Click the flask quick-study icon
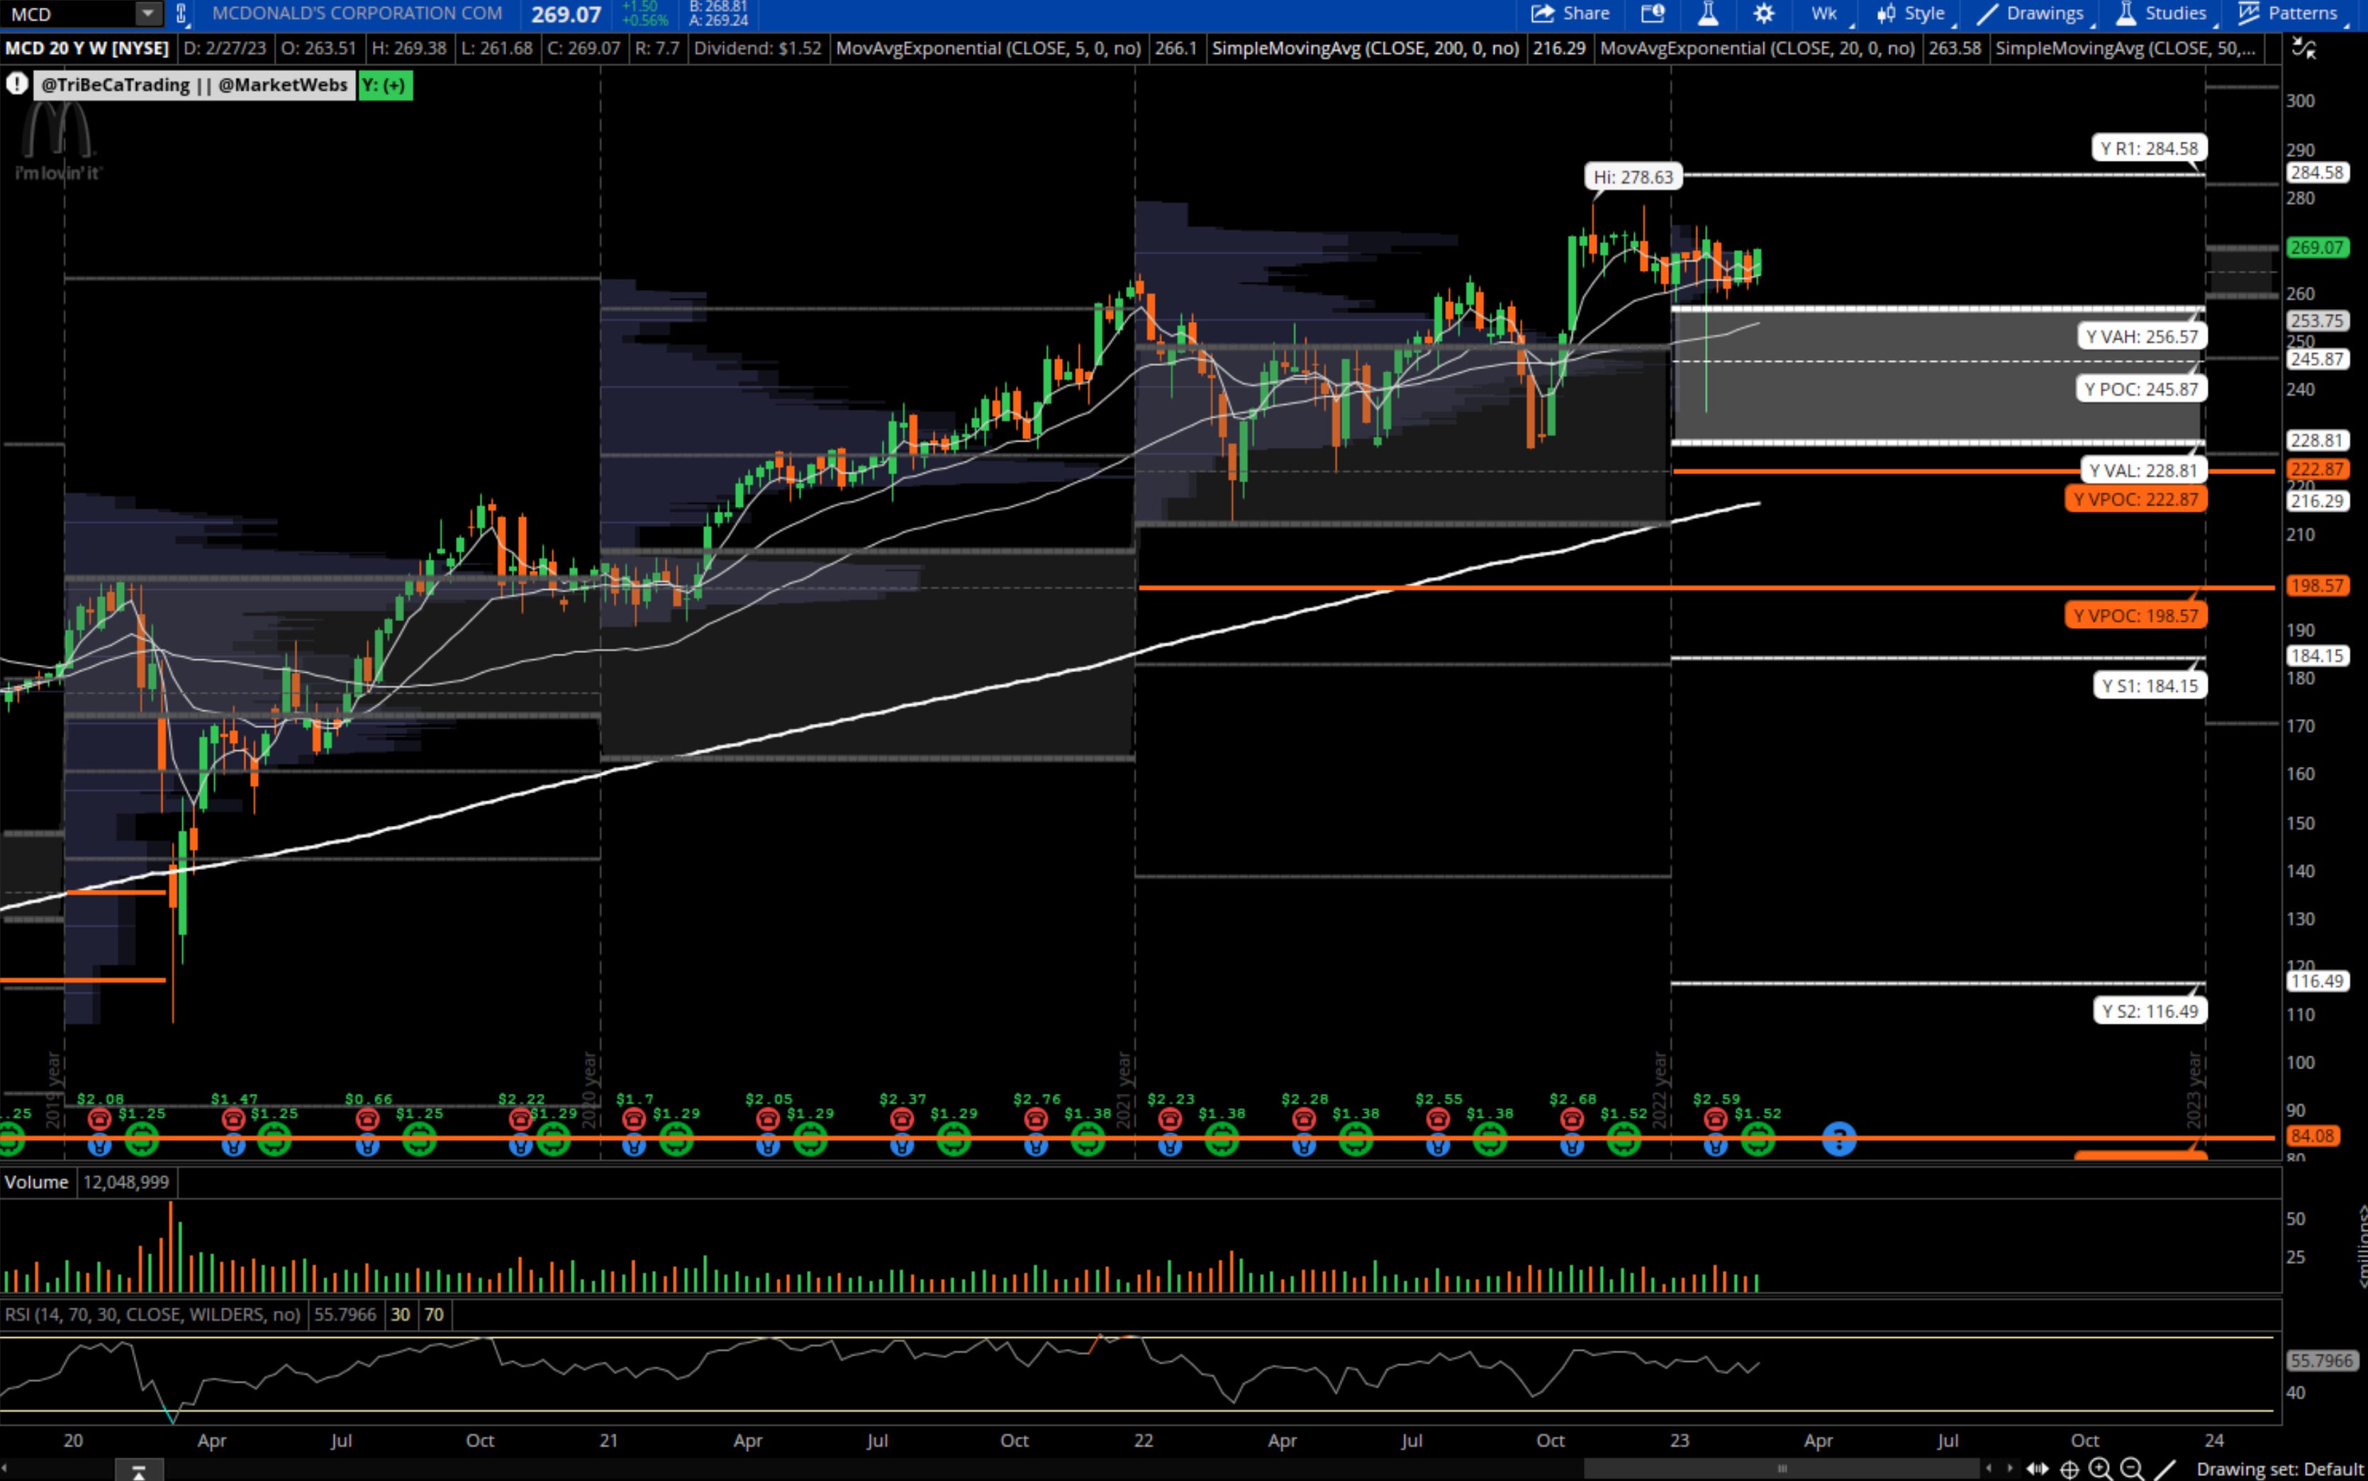 (x=1708, y=13)
